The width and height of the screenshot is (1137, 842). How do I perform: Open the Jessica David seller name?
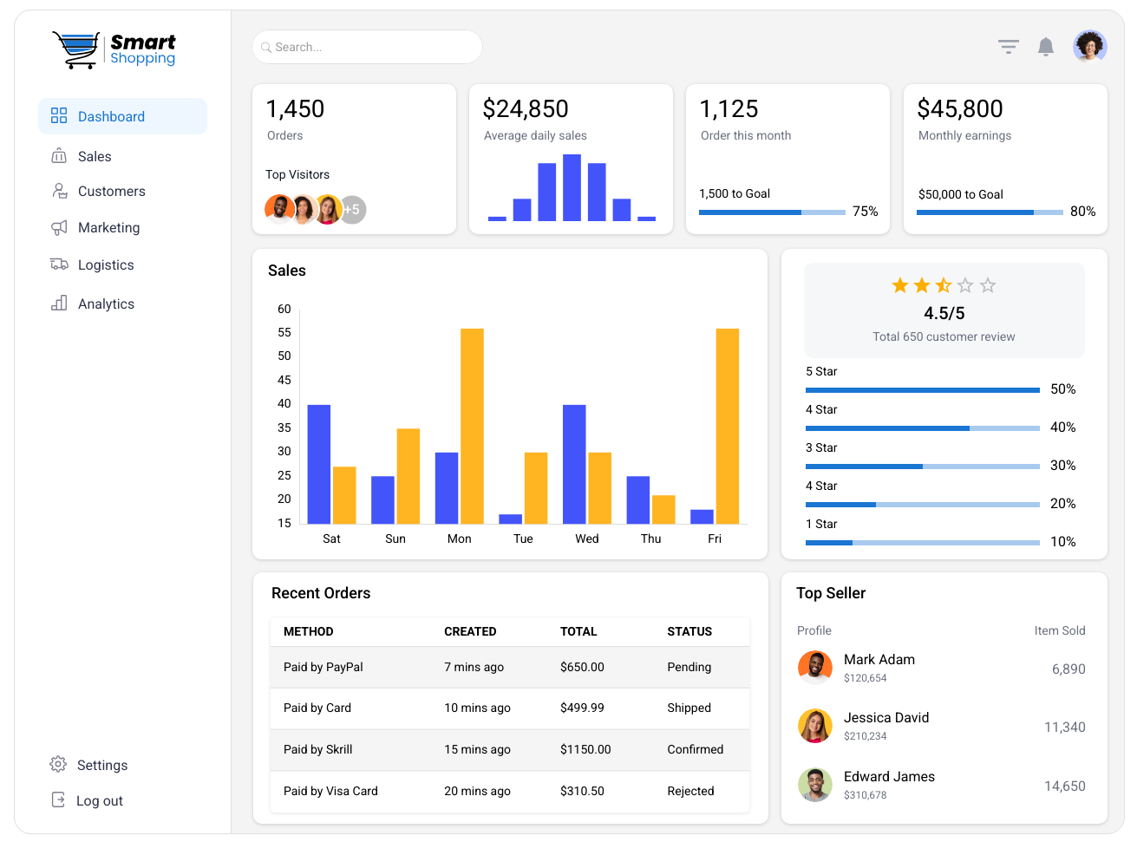[886, 717]
